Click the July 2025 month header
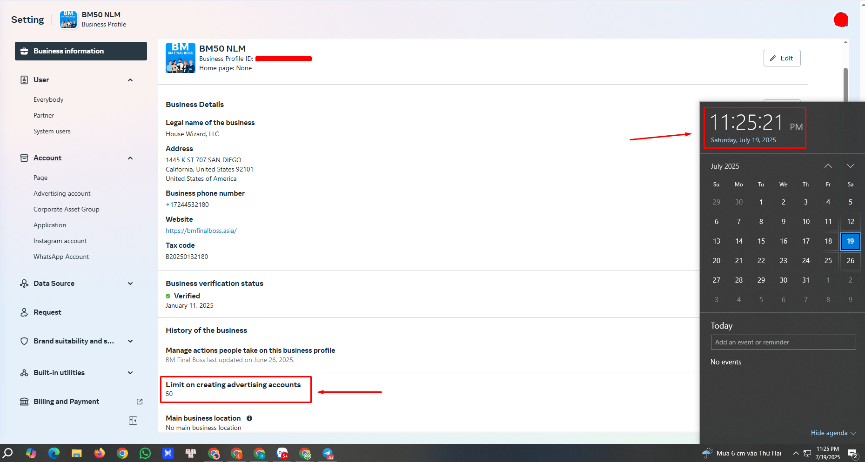This screenshot has height=462, width=865. 725,166
